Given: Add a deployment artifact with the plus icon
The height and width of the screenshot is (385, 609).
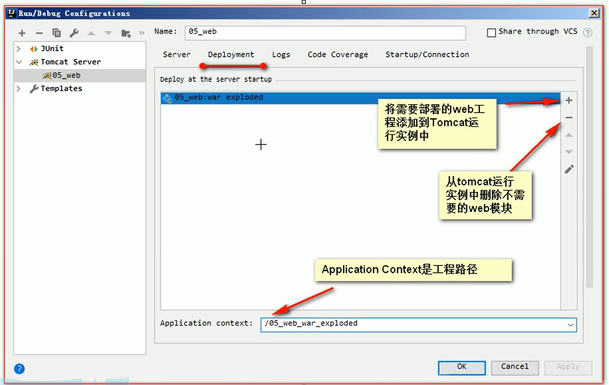Looking at the screenshot, I should [x=569, y=100].
